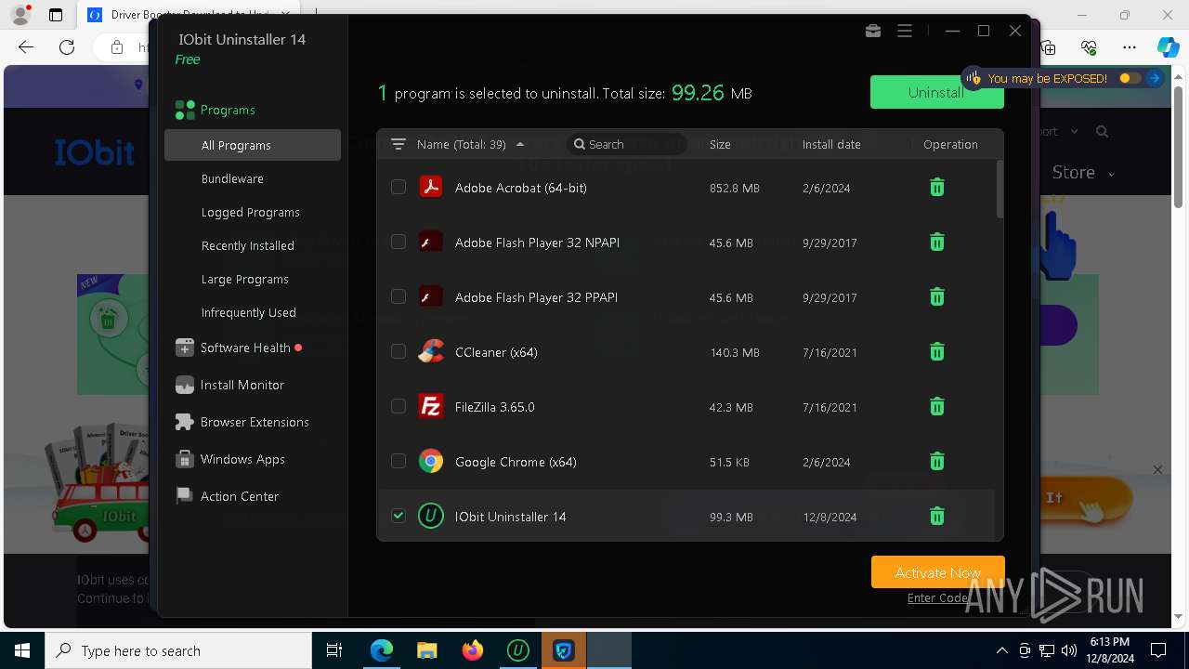Viewport: 1189px width, 669px height.
Task: Click the green Uninstall button
Action: 936,92
